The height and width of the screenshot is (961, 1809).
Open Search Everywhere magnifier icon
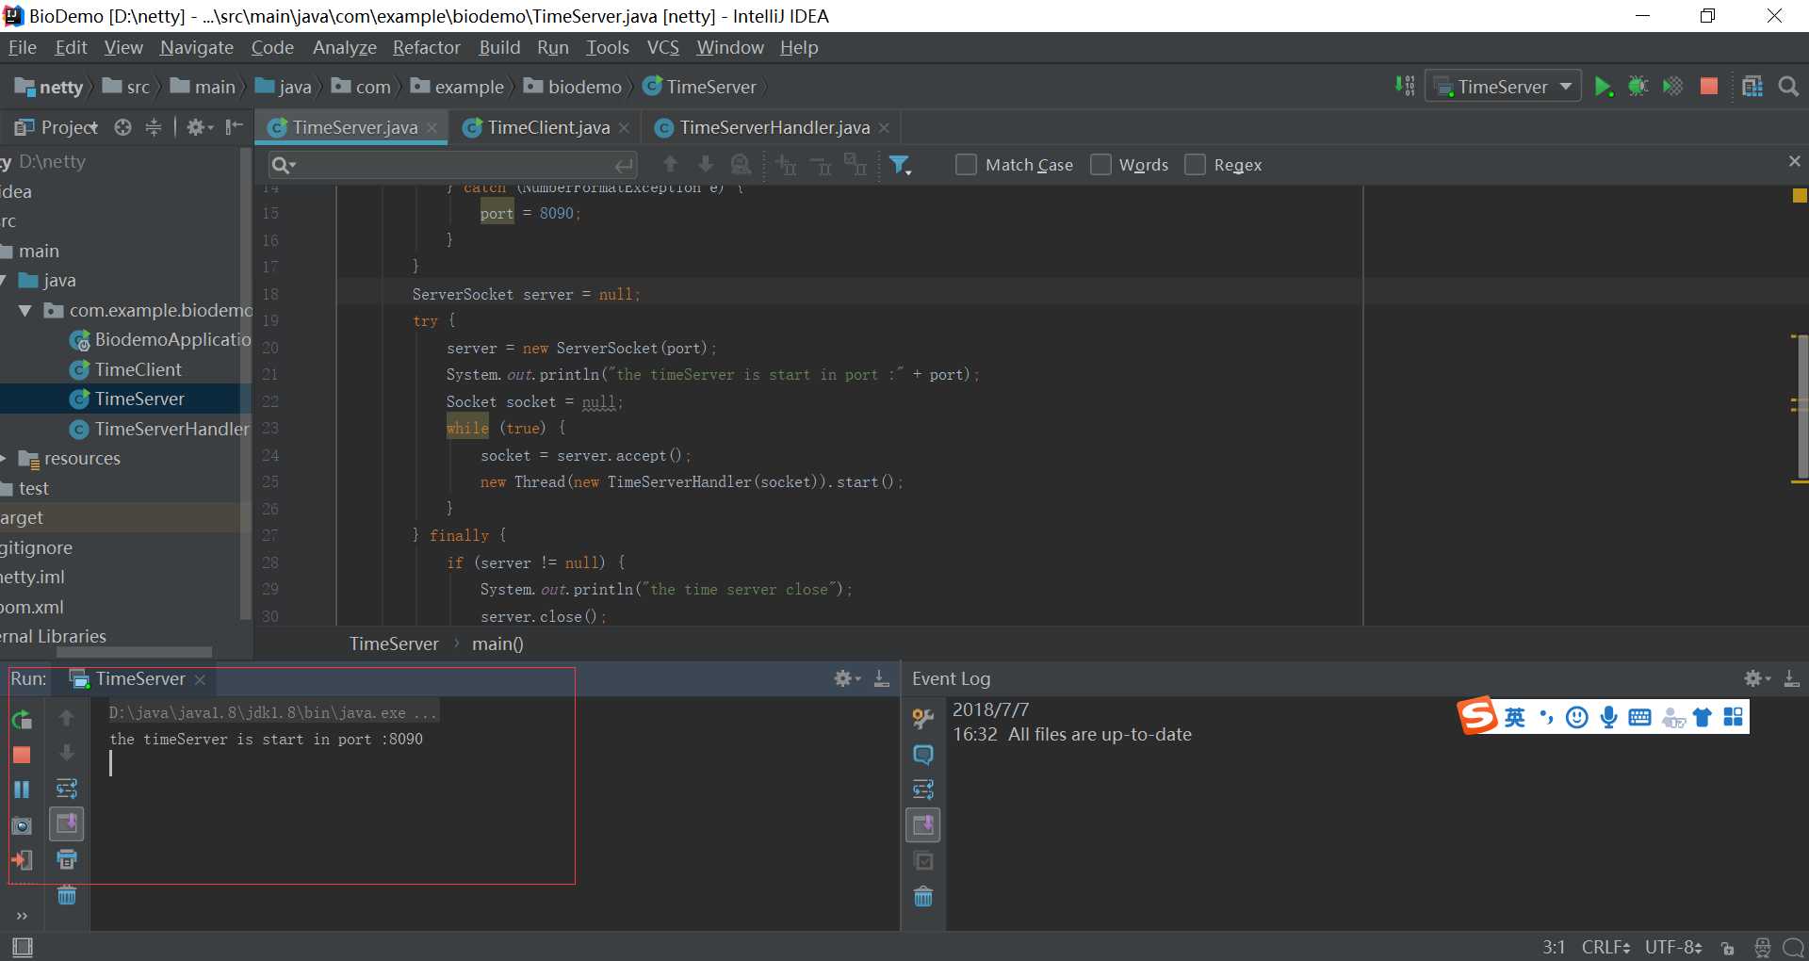pos(1787,87)
